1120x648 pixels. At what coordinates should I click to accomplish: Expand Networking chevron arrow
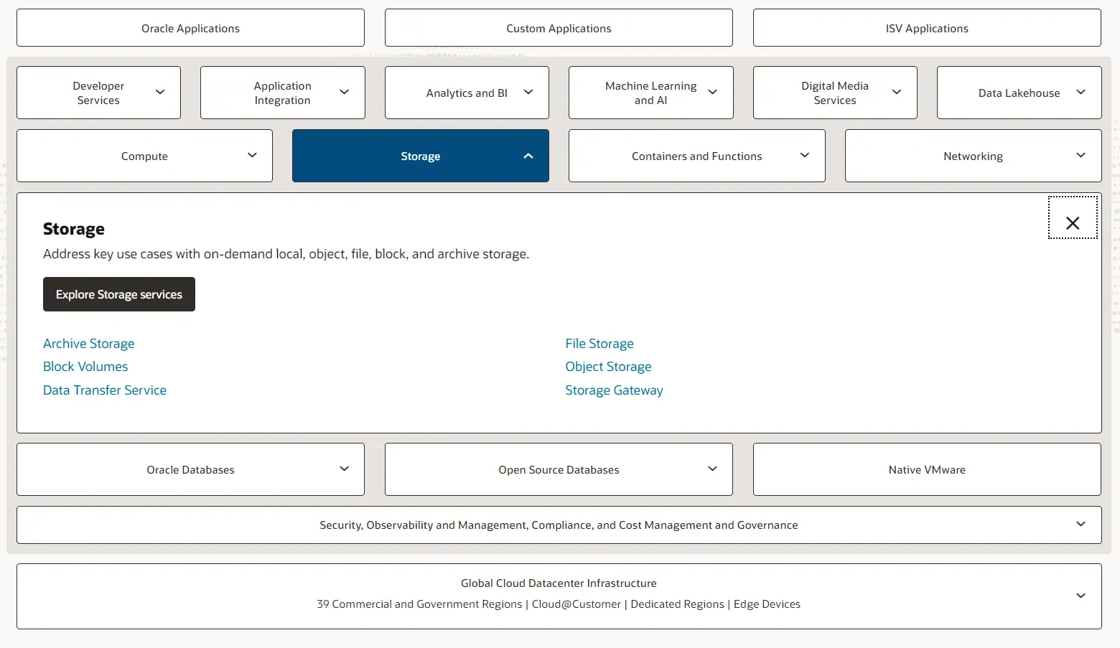point(1081,155)
